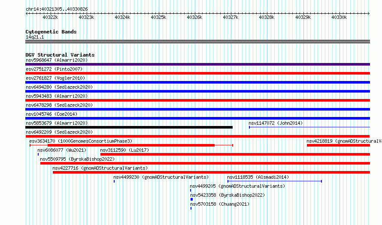Viewport: 382px width, 225px height.
Task: Click the 40325k ruler position
Action: (x=159, y=17)
